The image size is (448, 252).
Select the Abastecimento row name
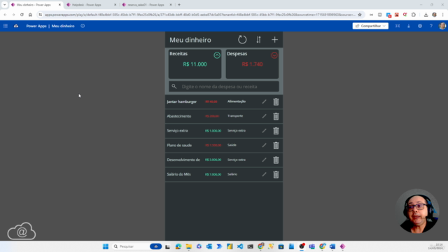click(x=179, y=116)
